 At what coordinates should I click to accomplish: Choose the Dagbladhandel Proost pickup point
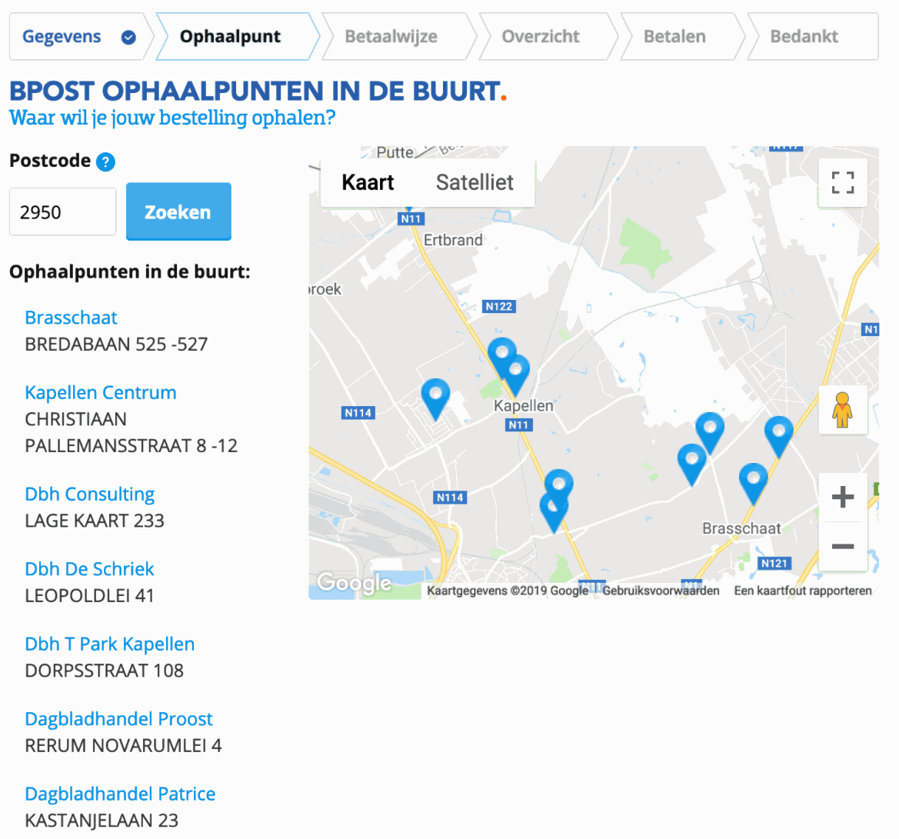pyautogui.click(x=118, y=718)
